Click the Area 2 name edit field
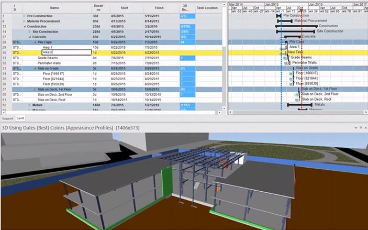The height and width of the screenshot is (230, 368). pyautogui.click(x=65, y=52)
